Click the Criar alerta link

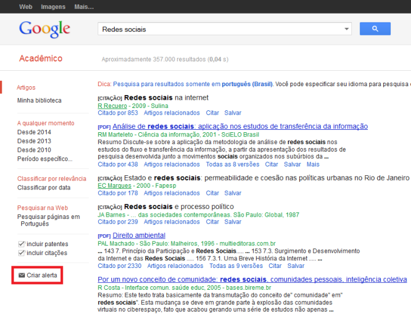(42, 275)
